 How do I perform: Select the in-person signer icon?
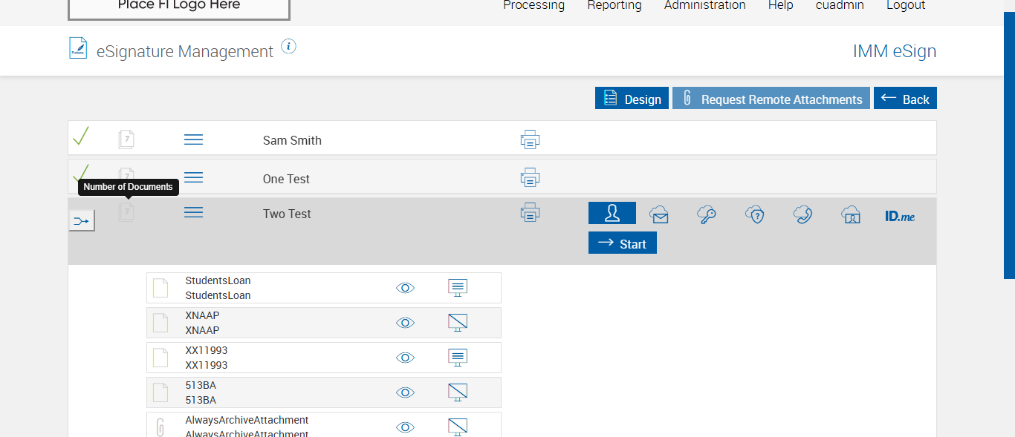pos(612,214)
